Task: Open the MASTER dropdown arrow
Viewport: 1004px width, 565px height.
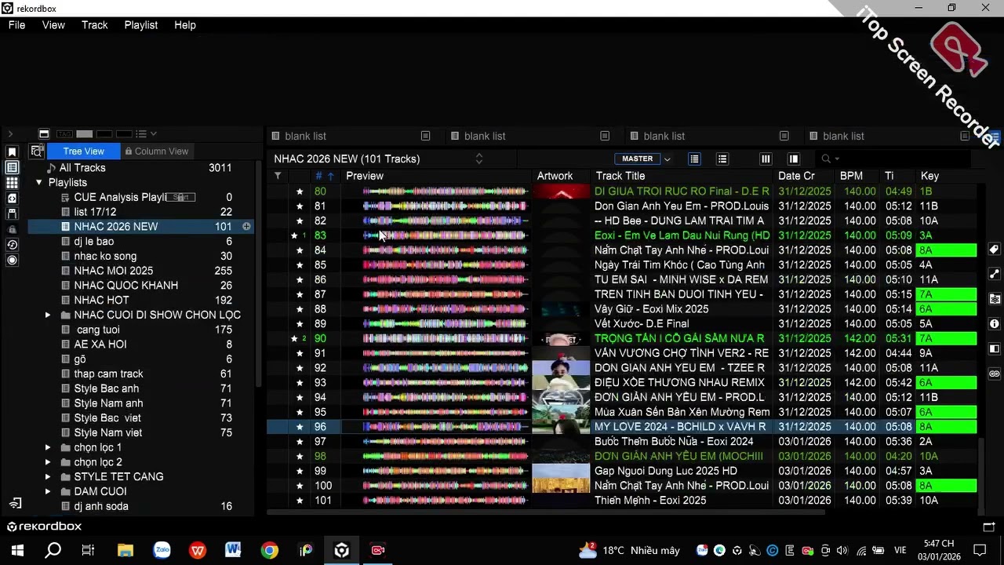Action: (x=668, y=159)
